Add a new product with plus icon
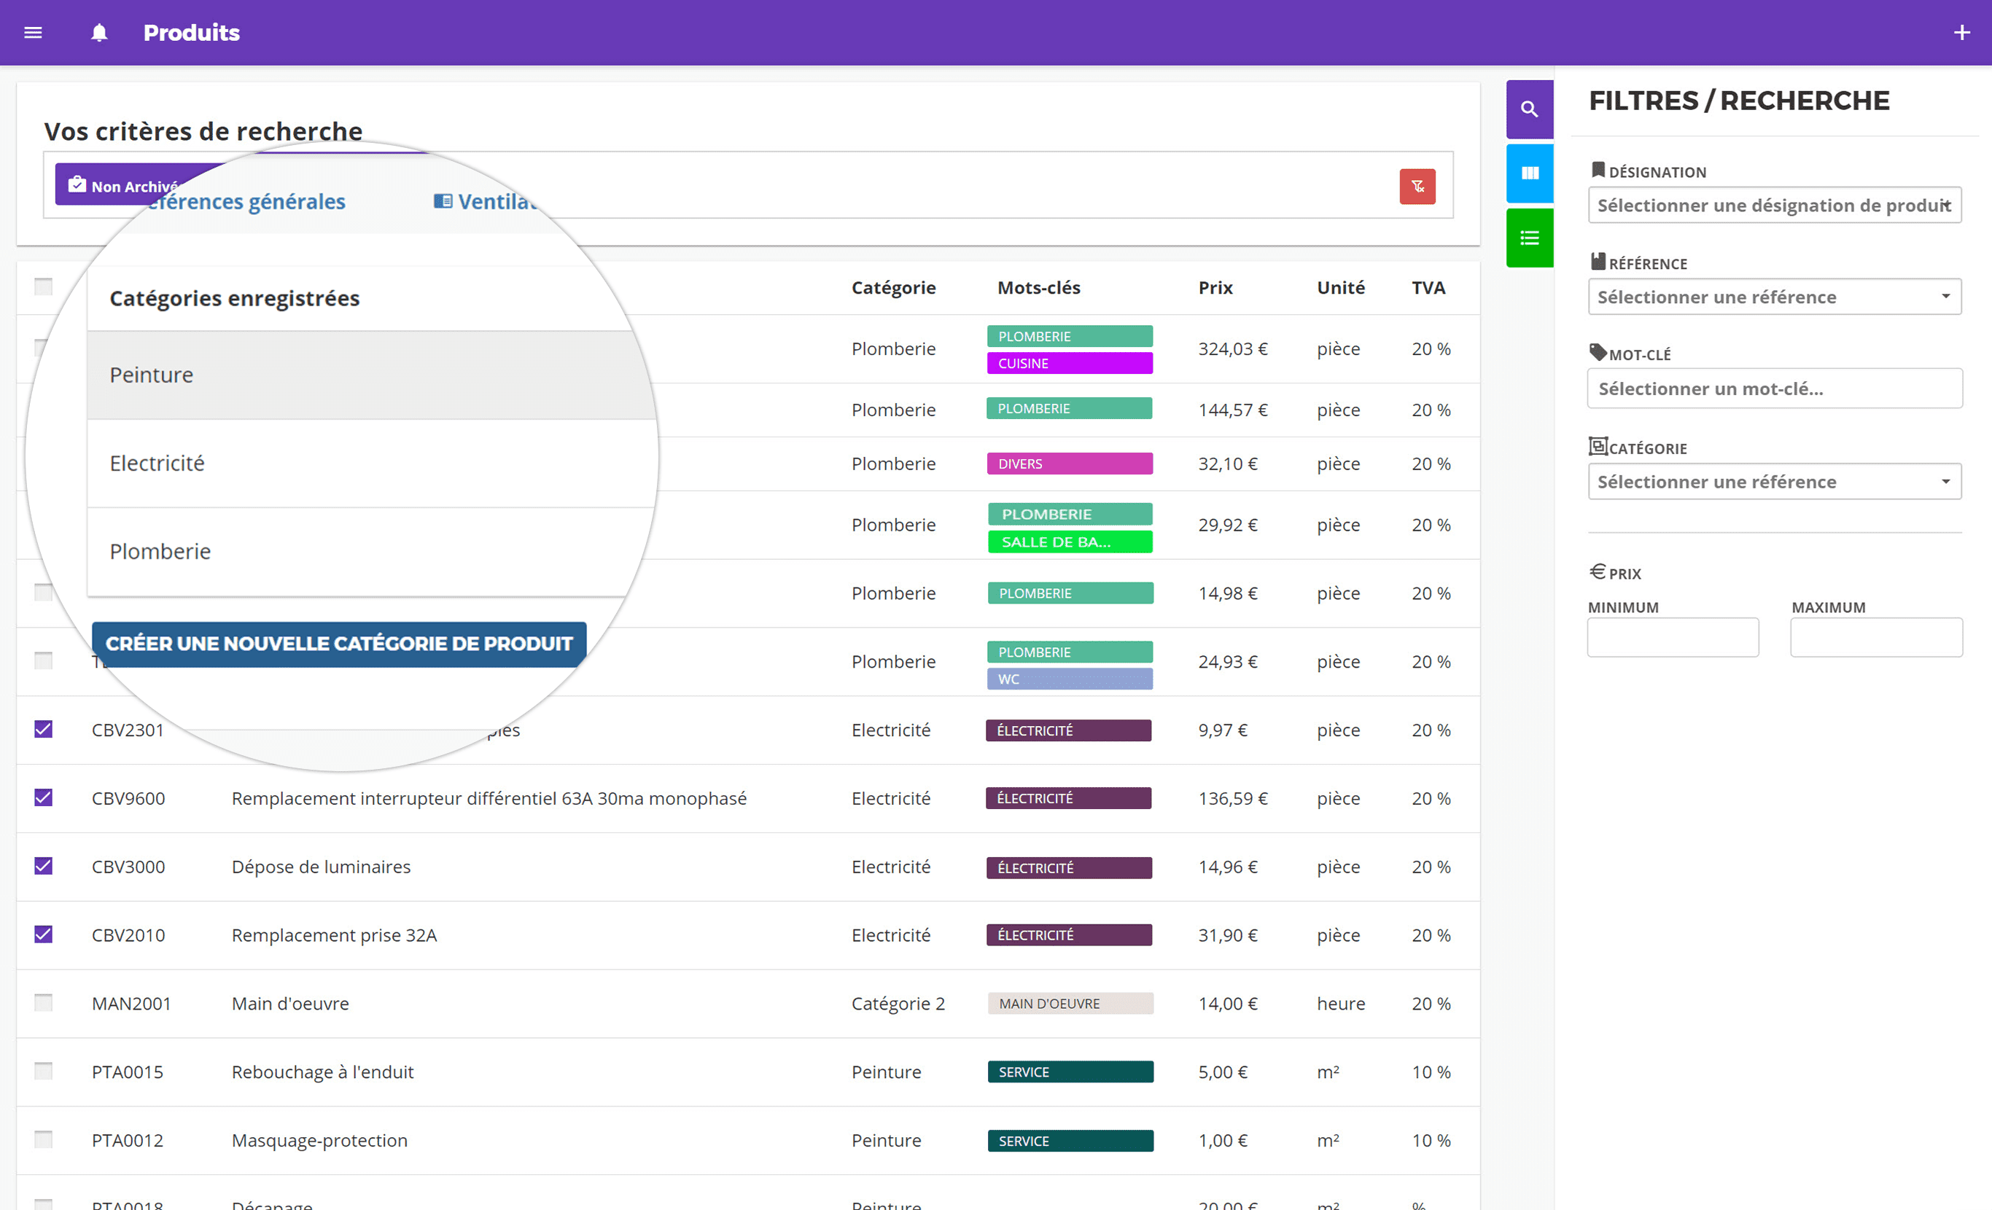Screen dimensions: 1992x1210 click(1961, 32)
